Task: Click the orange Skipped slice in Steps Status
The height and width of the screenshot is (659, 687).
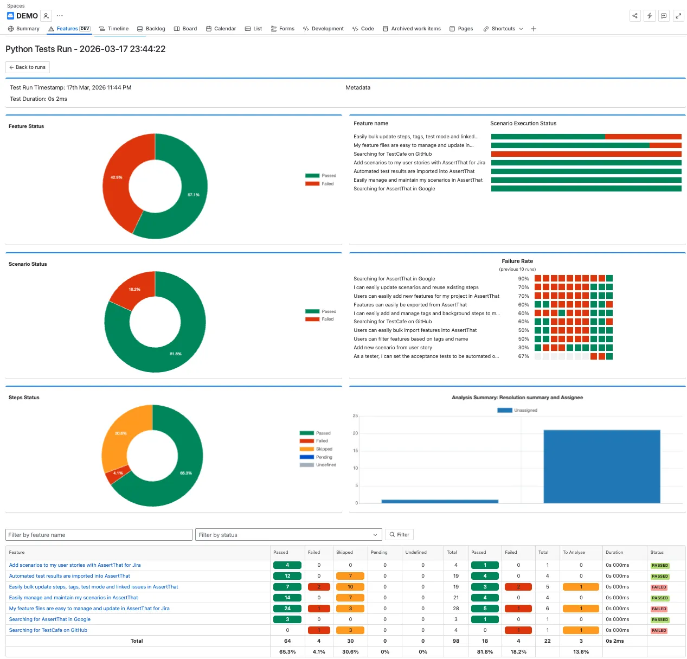Action: click(120, 433)
